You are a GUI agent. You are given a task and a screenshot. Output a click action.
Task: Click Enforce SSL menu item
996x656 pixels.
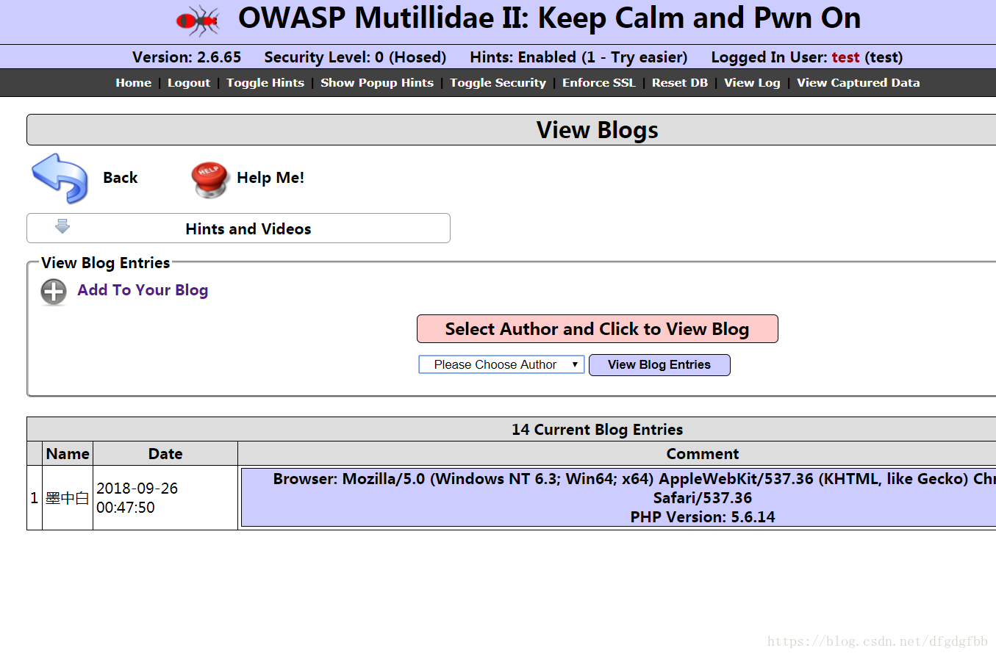(x=599, y=83)
